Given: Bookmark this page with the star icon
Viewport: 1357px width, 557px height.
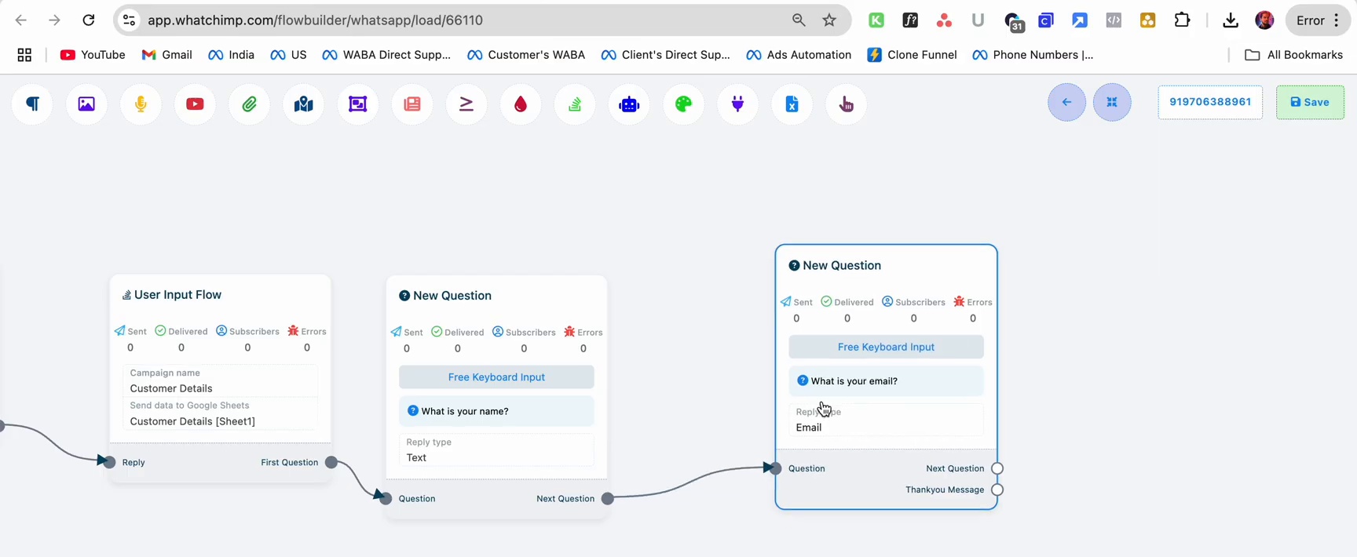Looking at the screenshot, I should pos(829,20).
